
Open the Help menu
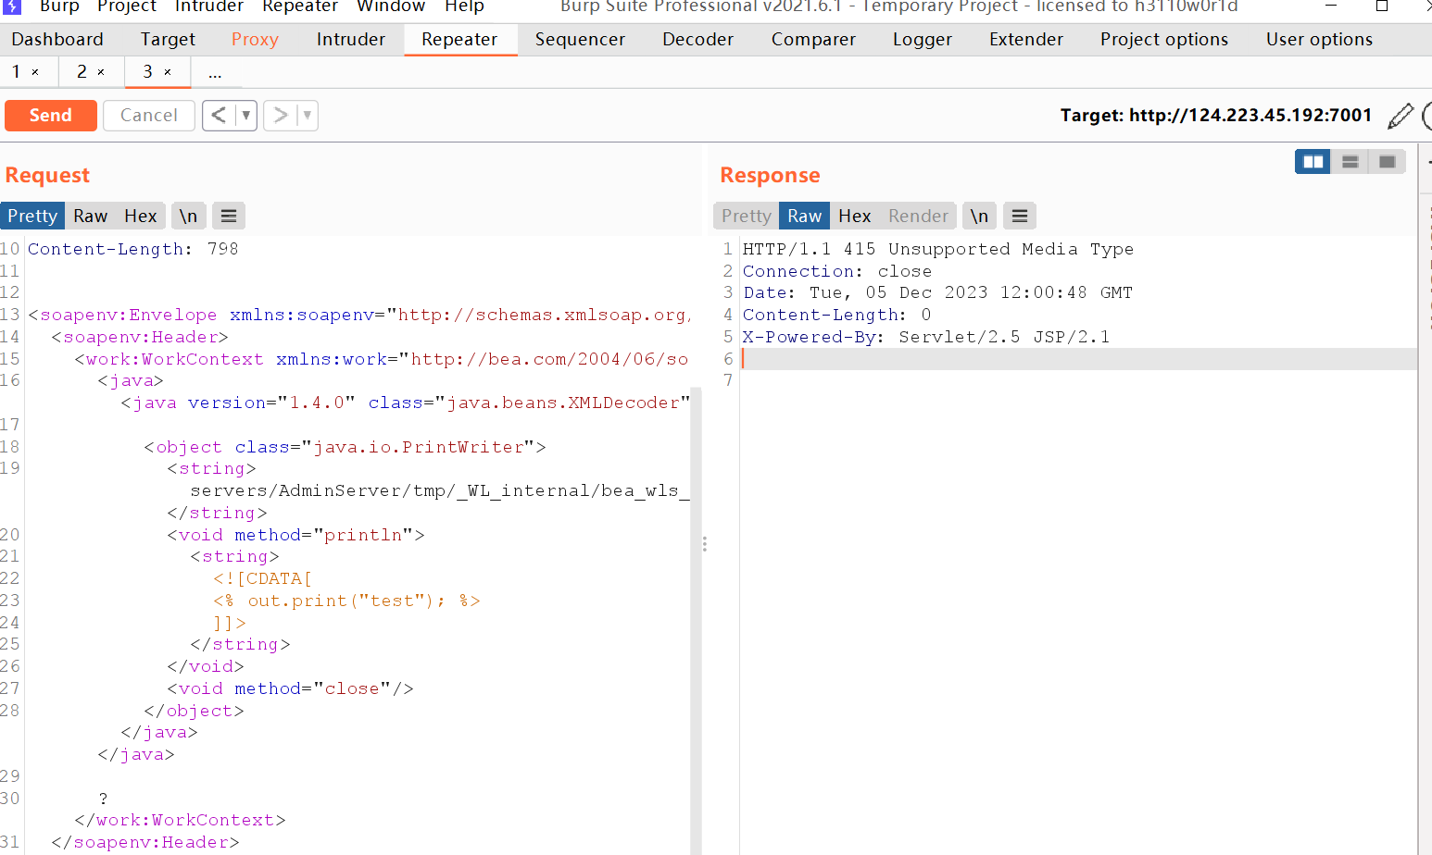tap(464, 6)
